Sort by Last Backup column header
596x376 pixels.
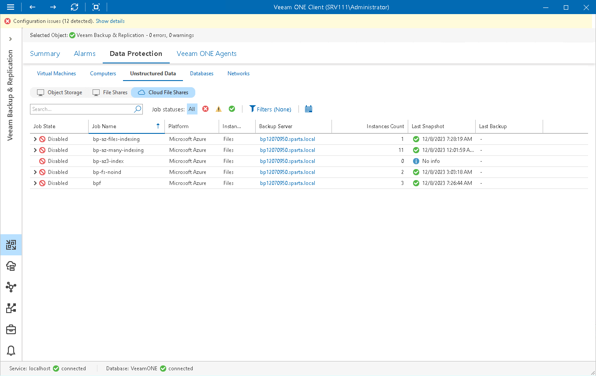509,126
